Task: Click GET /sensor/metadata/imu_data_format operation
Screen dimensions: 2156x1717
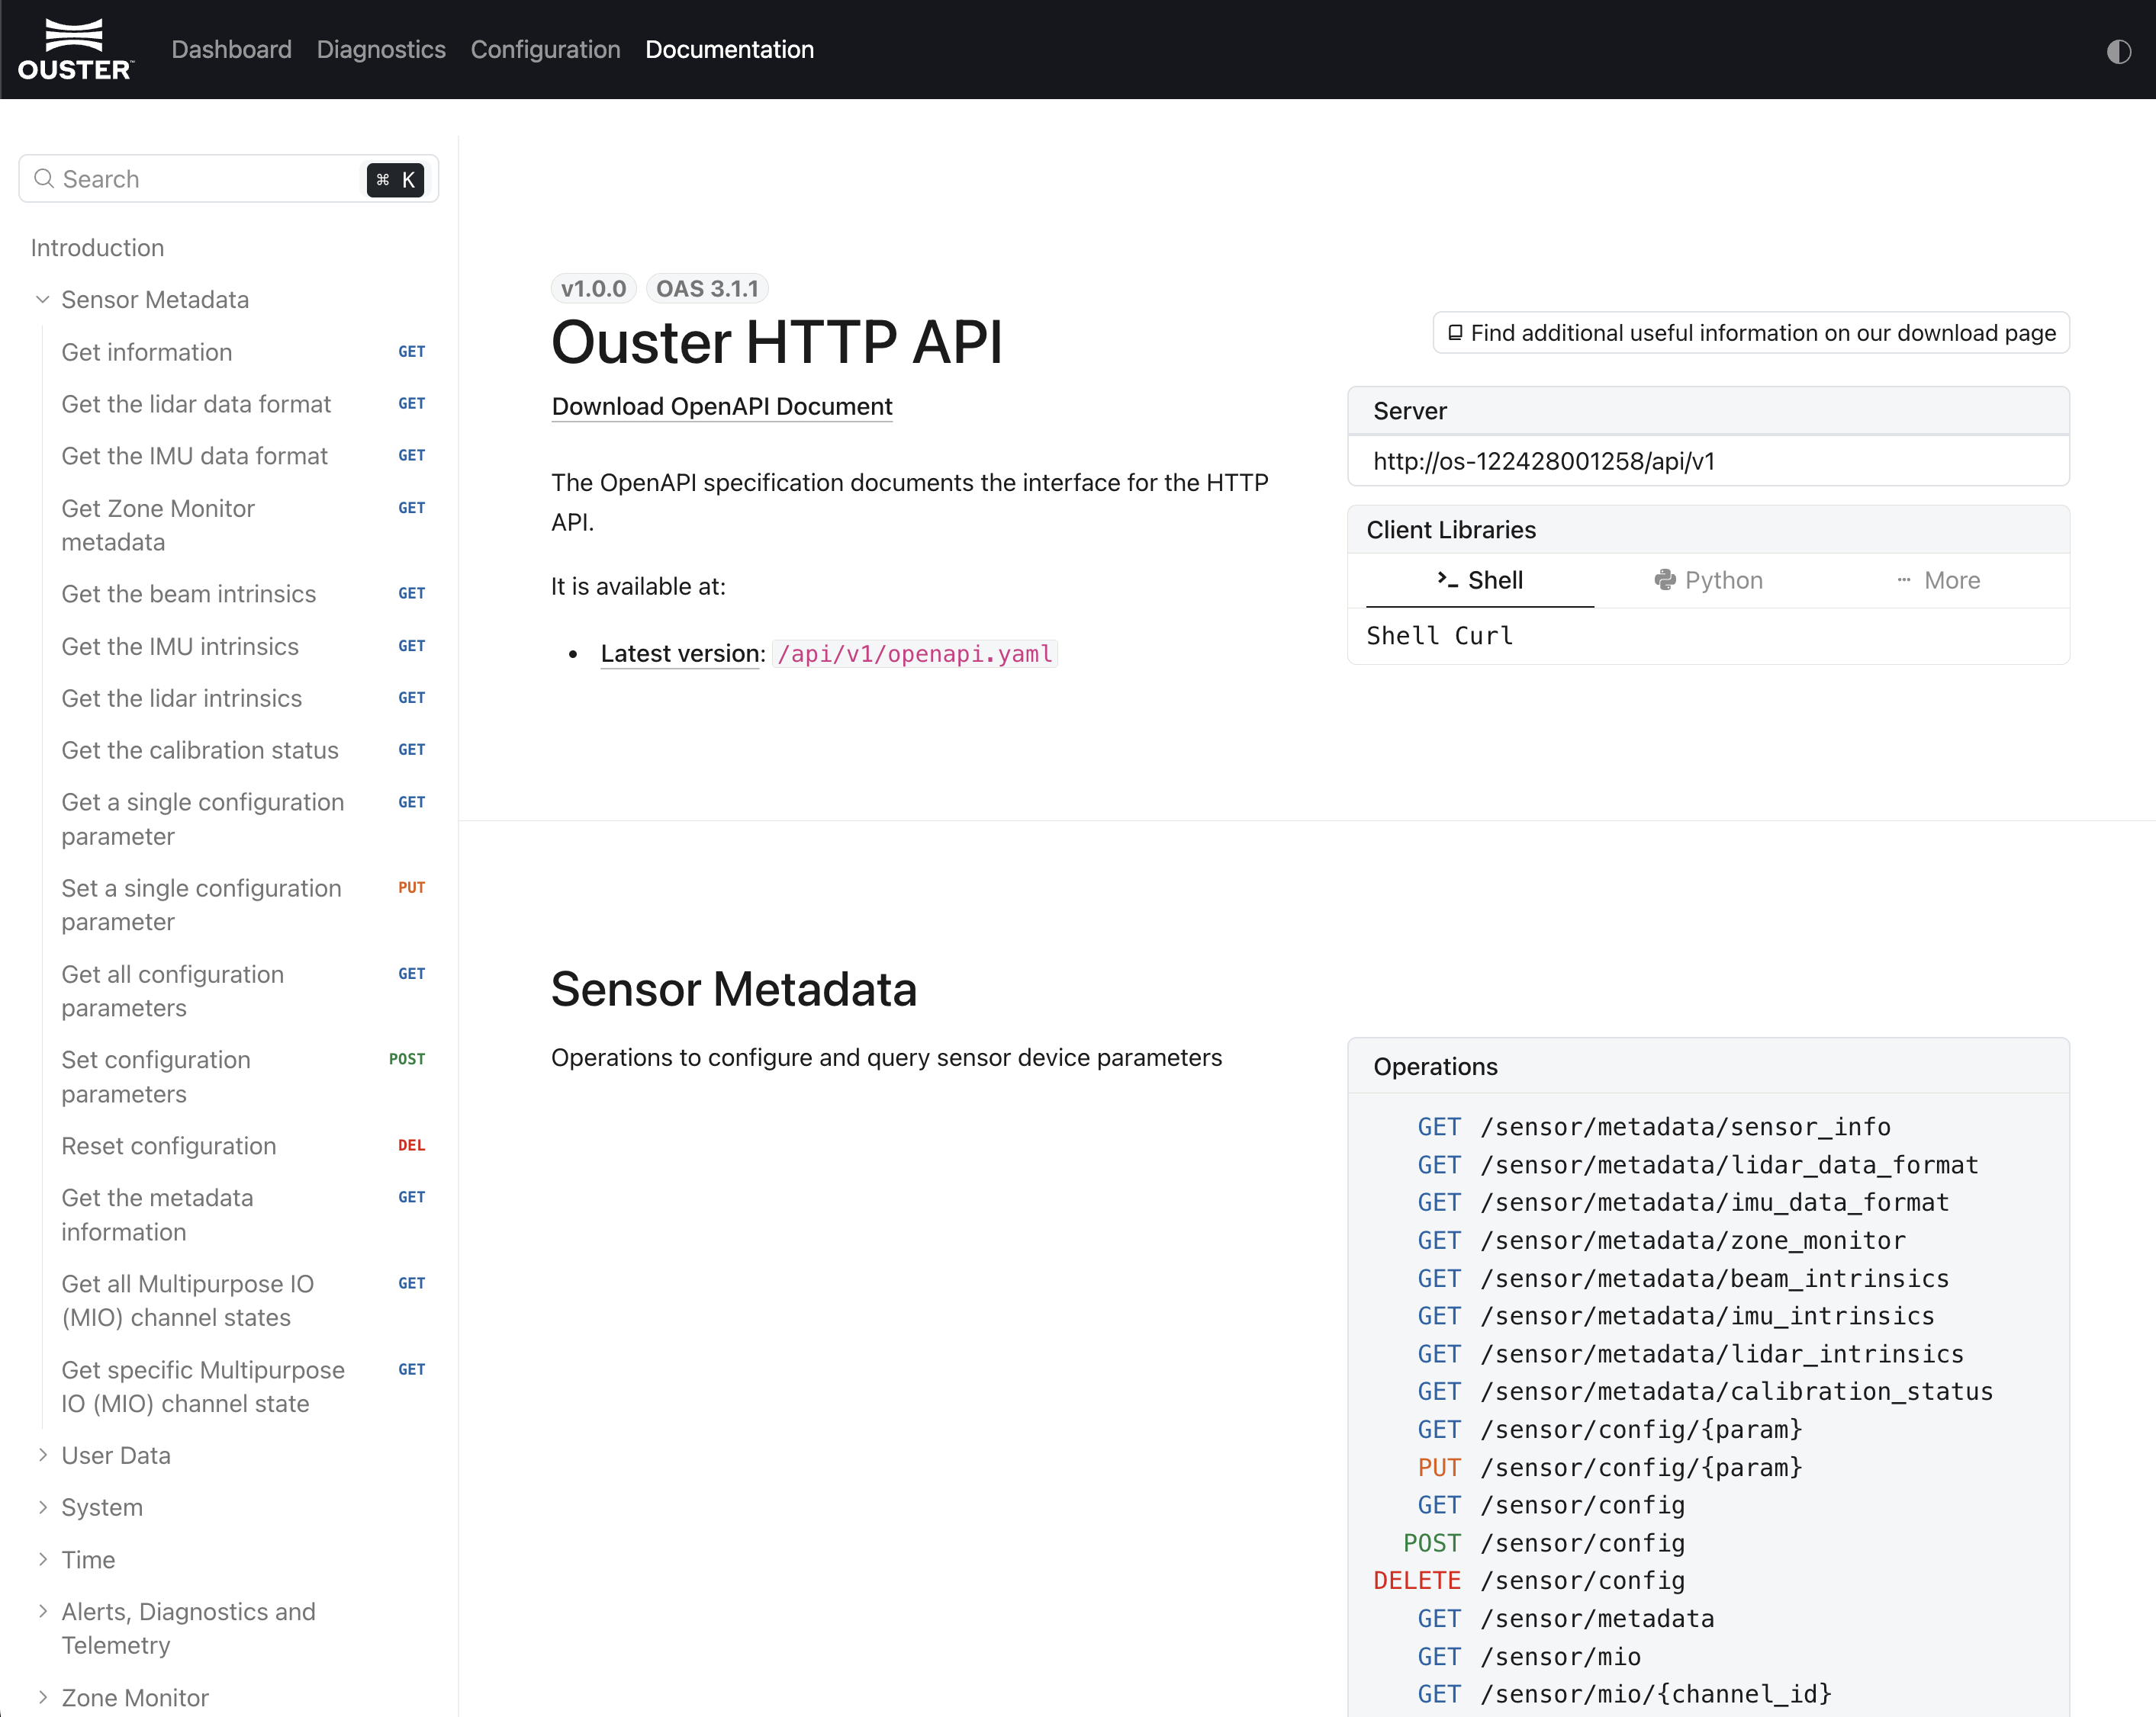Action: click(x=1683, y=1202)
